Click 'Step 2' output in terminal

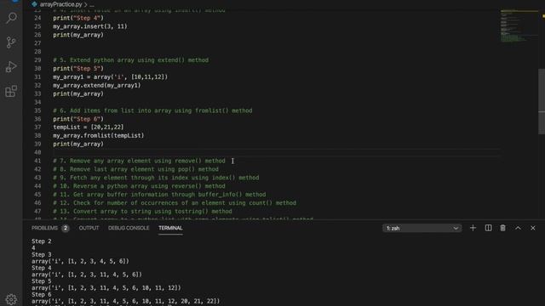coord(42,241)
